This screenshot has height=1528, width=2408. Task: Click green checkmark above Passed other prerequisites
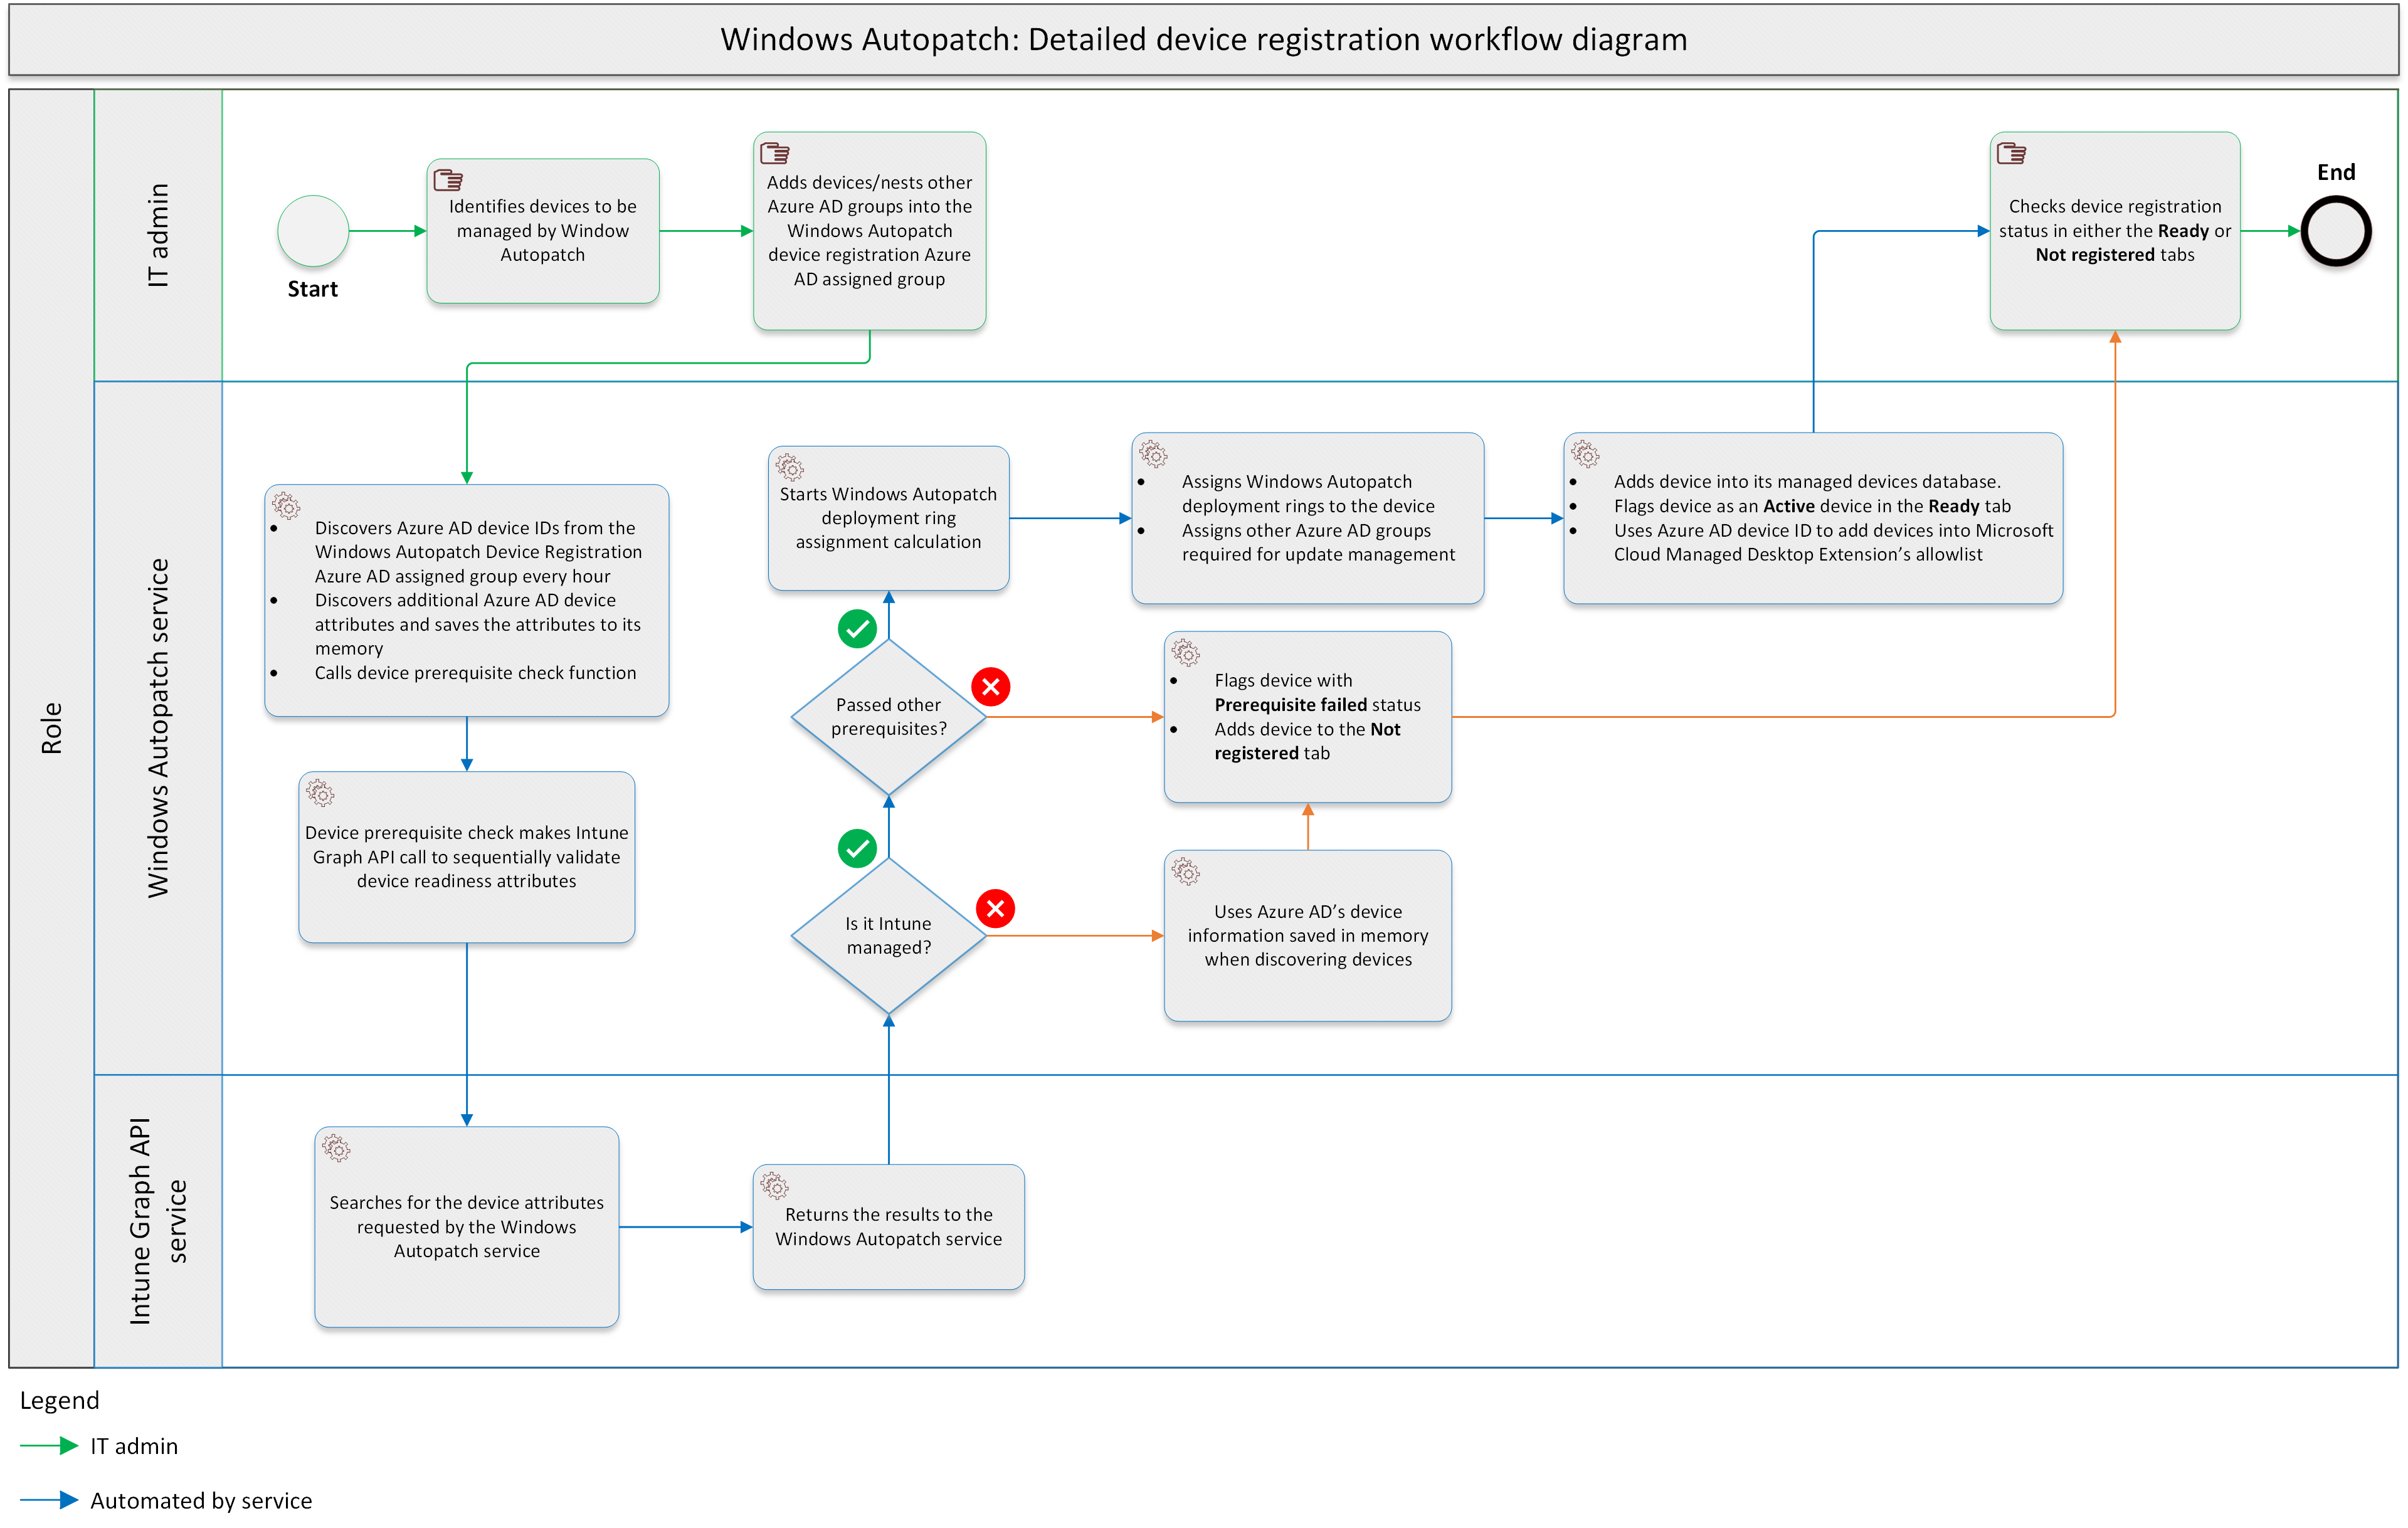857,629
